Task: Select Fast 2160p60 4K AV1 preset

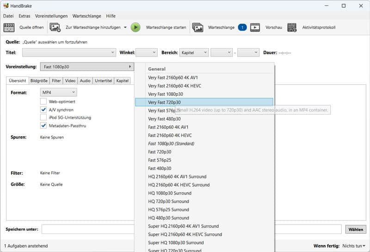Action: 204,127
